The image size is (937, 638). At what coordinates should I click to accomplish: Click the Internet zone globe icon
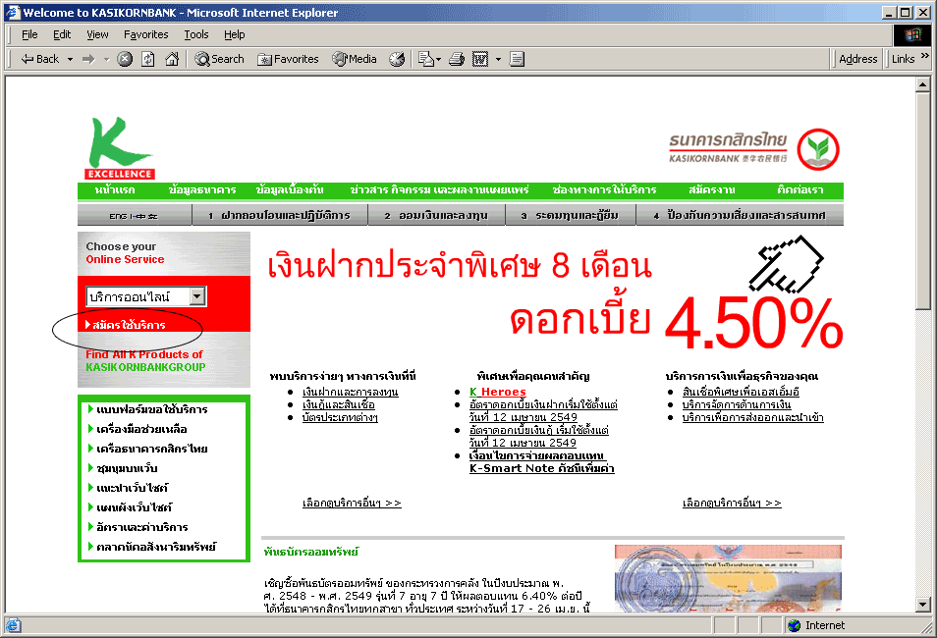(x=795, y=625)
